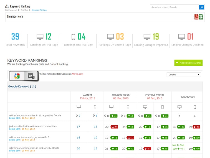This screenshot has height=158, width=210.
Task: Click red -1 badge next to previous month 19
Action: (147, 149)
